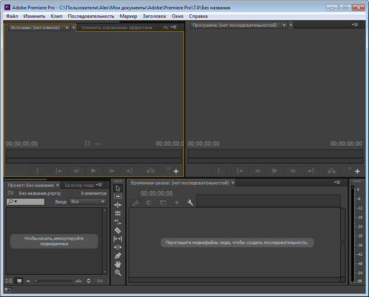The height and width of the screenshot is (297, 369).
Task: Click the project folder icon
Action: [10, 193]
